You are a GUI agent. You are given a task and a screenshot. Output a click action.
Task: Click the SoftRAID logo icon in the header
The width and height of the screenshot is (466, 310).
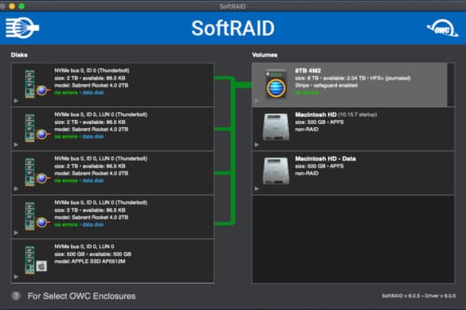tap(22, 28)
